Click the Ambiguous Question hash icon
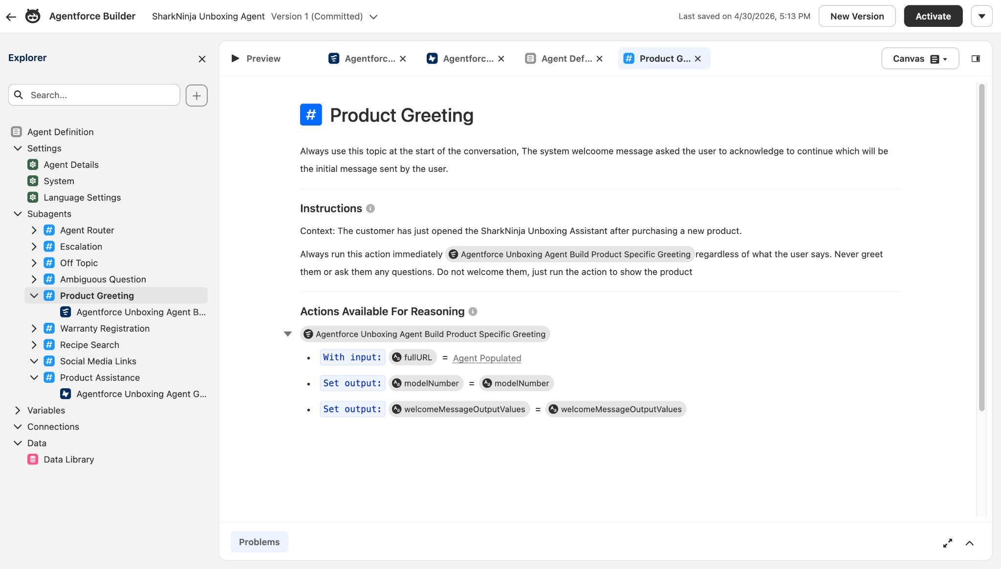Image resolution: width=1001 pixels, height=569 pixels. (49, 279)
